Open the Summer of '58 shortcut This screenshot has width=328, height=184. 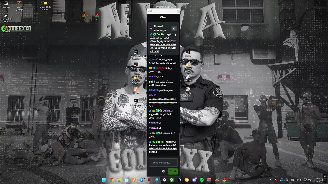136,66
